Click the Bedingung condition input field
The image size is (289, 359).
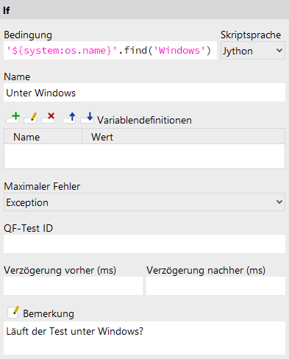point(110,51)
